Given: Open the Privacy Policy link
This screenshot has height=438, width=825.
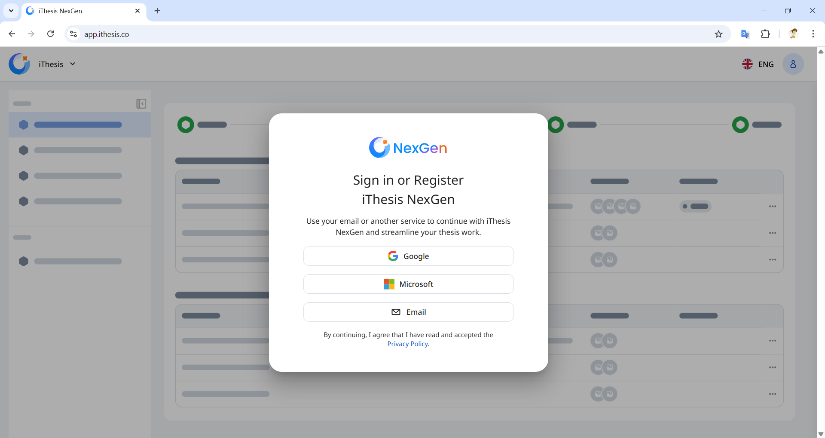Looking at the screenshot, I should pyautogui.click(x=408, y=344).
